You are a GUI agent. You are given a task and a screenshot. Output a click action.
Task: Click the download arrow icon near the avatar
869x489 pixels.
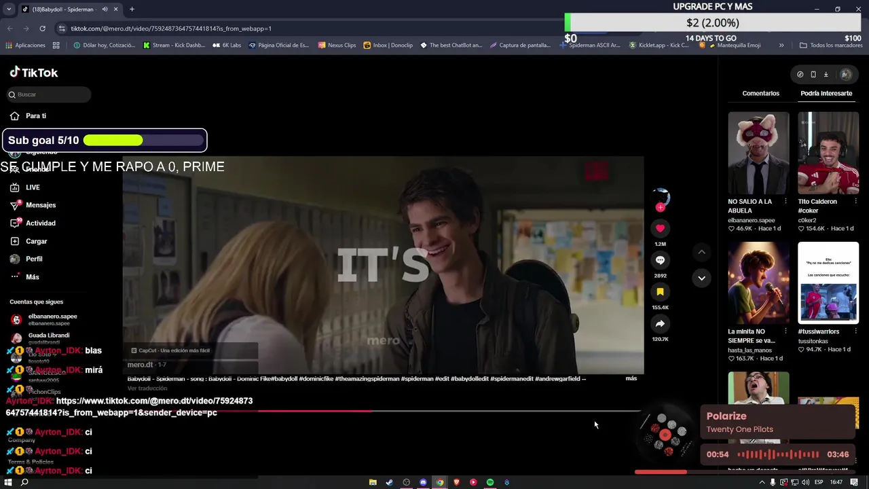point(826,75)
